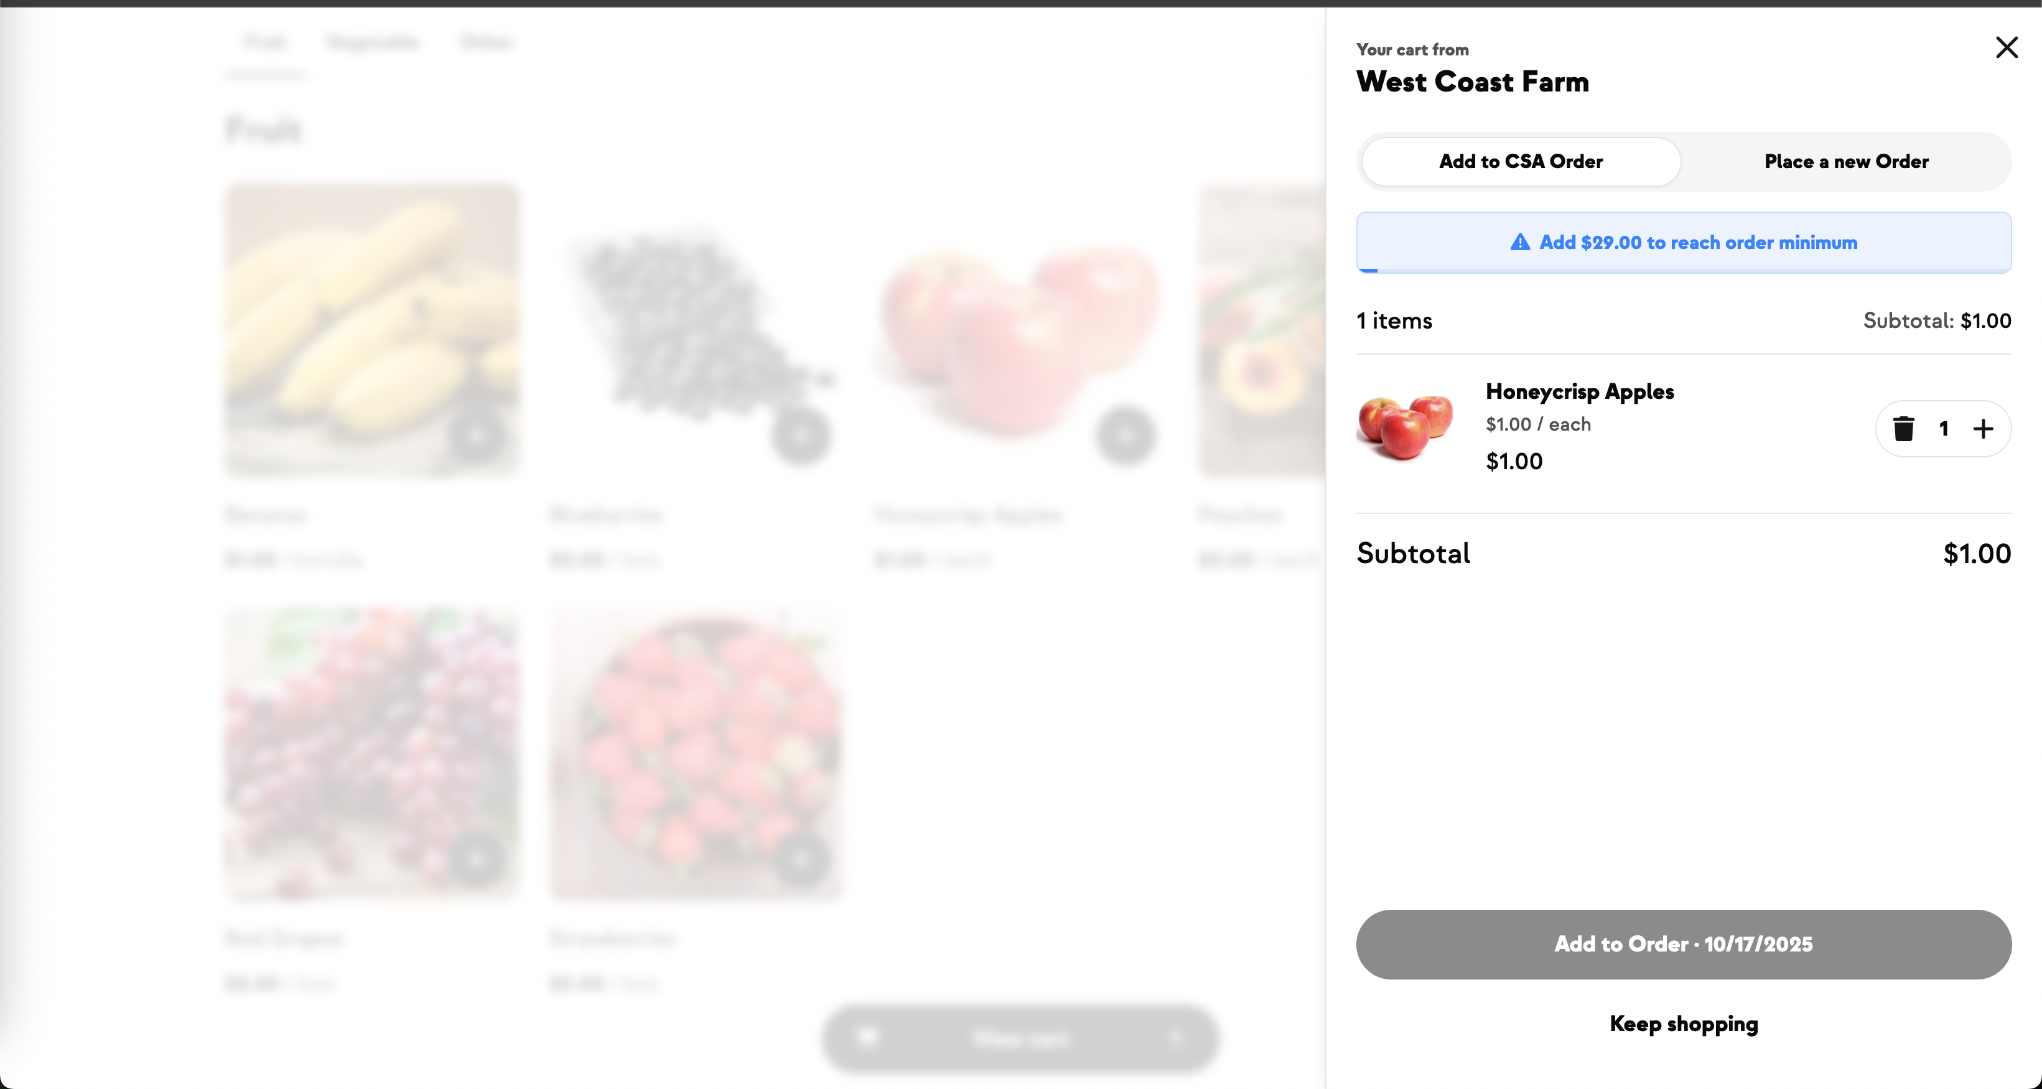Select the Add to CSA Order option
Image resolution: width=2042 pixels, height=1089 pixels.
coord(1521,162)
